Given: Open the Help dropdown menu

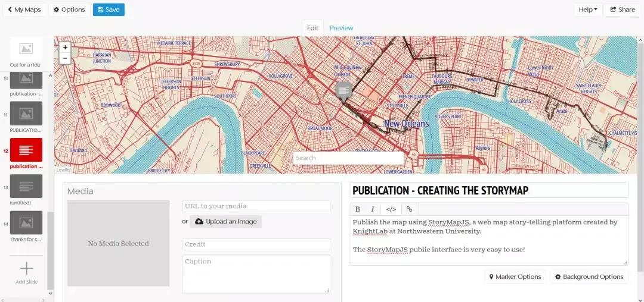Looking at the screenshot, I should click(588, 10).
